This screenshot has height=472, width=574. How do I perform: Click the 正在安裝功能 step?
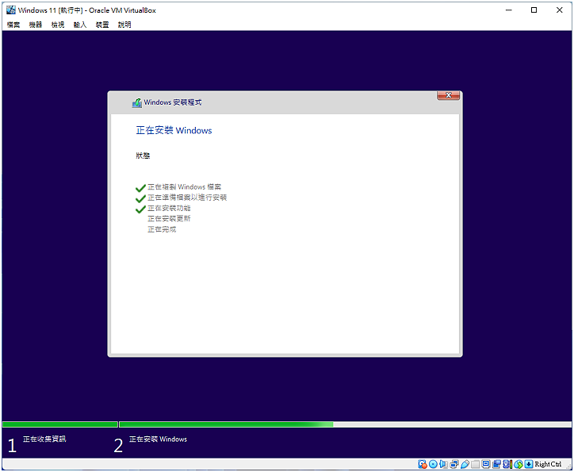pos(169,209)
